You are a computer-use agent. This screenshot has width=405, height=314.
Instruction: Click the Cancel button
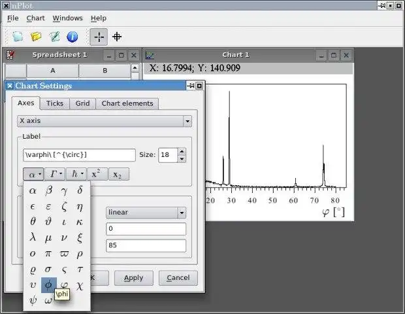pyautogui.click(x=178, y=278)
